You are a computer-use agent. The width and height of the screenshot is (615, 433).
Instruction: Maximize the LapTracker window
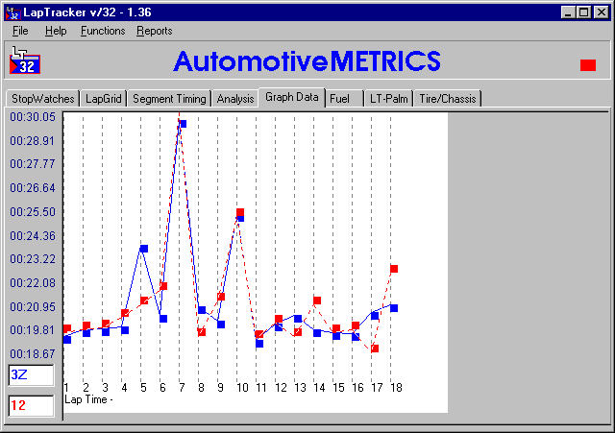583,12
